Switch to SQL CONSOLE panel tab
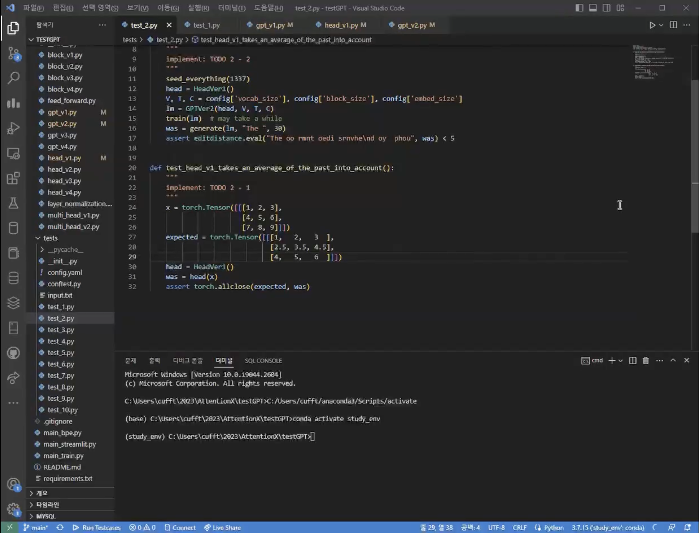This screenshot has height=533, width=699. tap(263, 361)
